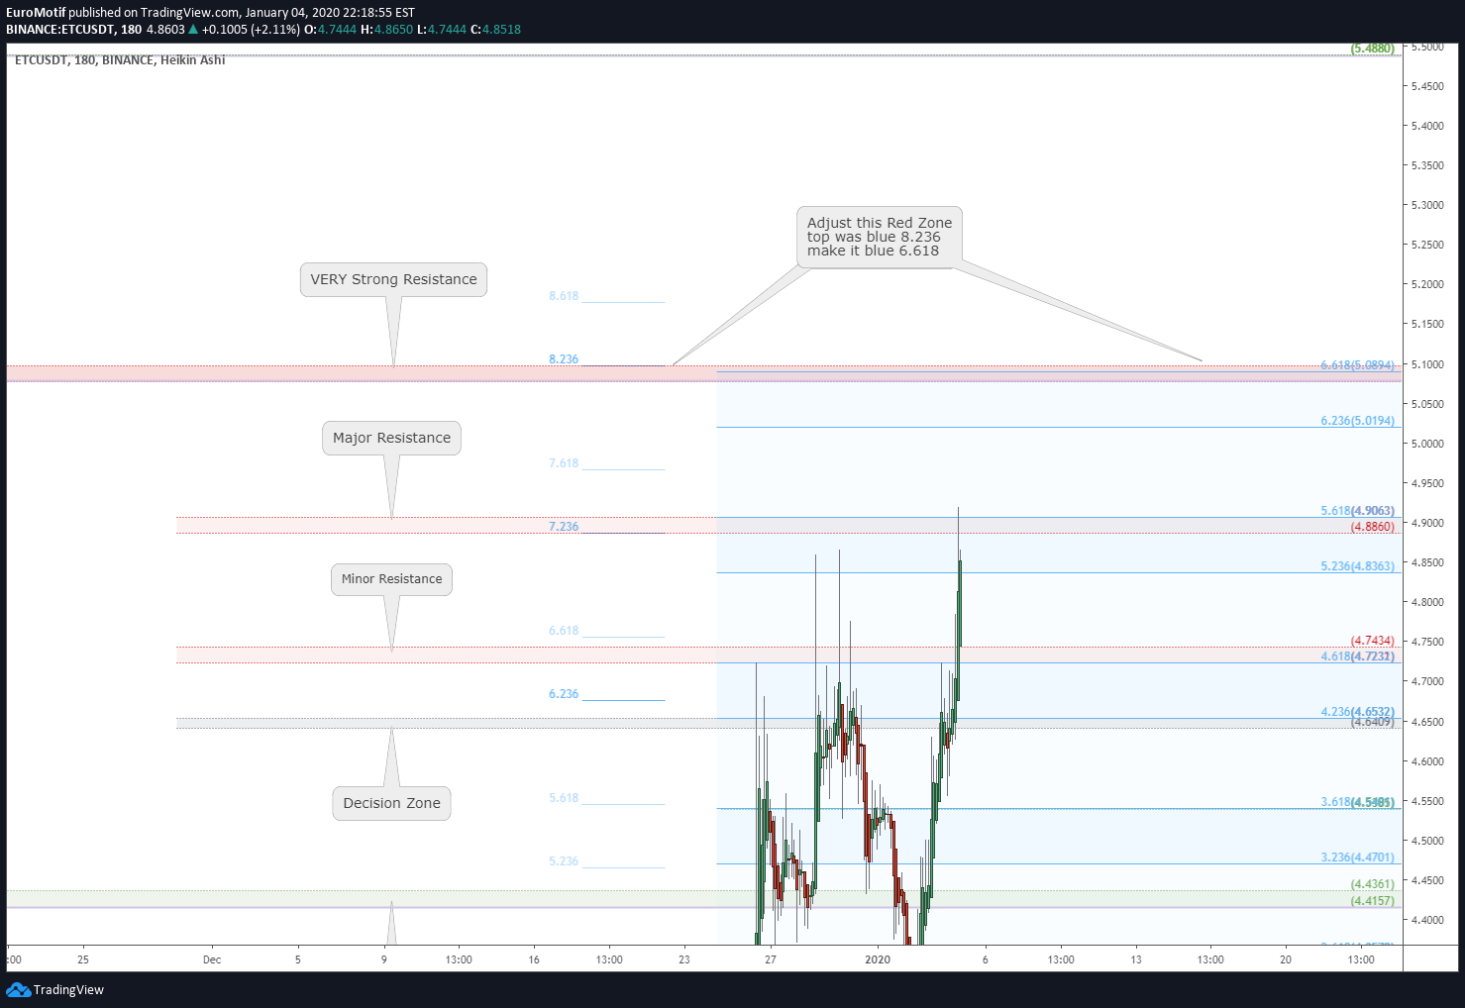The height and width of the screenshot is (1008, 1465).
Task: Click the left-side 6.618 Fibonacci label
Action: [564, 631]
